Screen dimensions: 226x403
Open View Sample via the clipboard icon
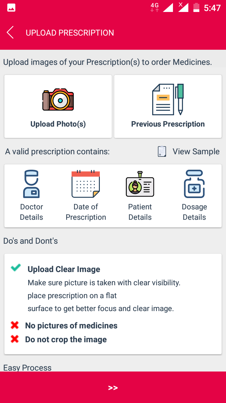(x=161, y=151)
